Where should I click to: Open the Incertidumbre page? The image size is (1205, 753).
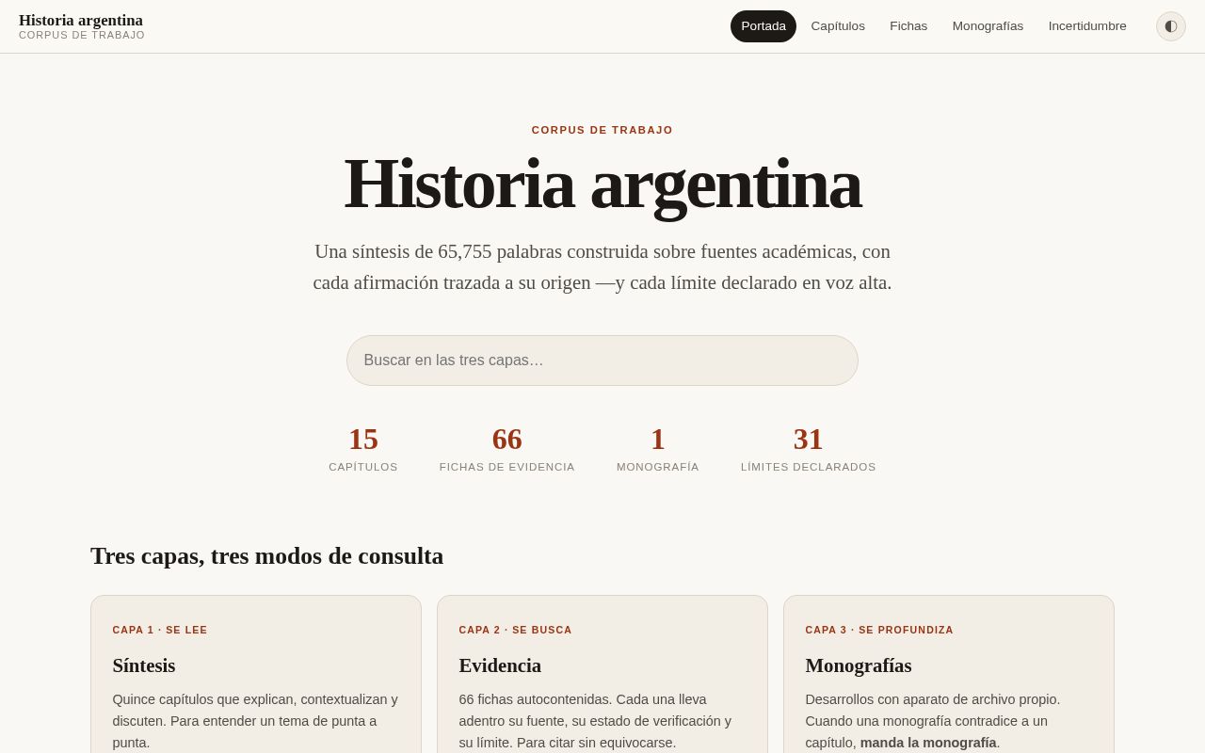point(1087,26)
